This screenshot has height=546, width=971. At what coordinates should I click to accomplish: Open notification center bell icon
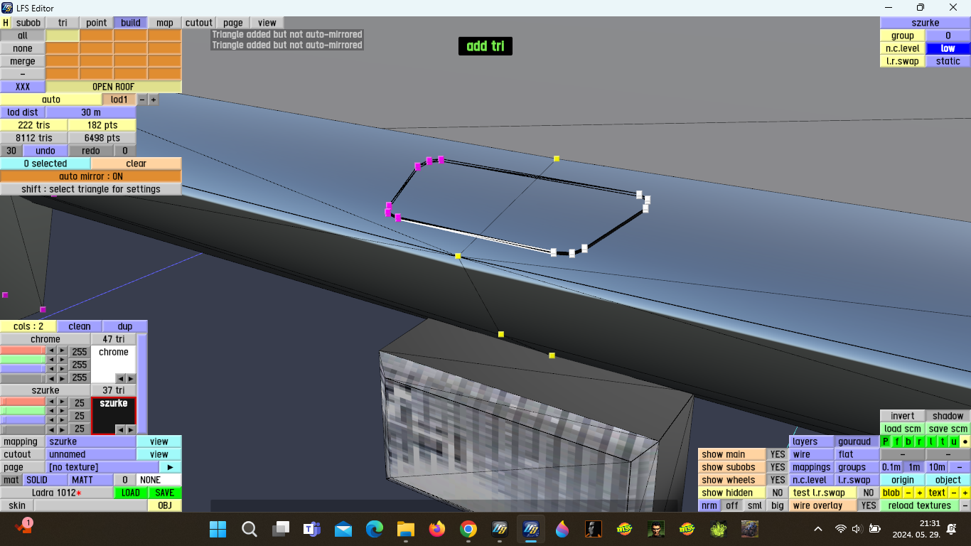coord(951,529)
